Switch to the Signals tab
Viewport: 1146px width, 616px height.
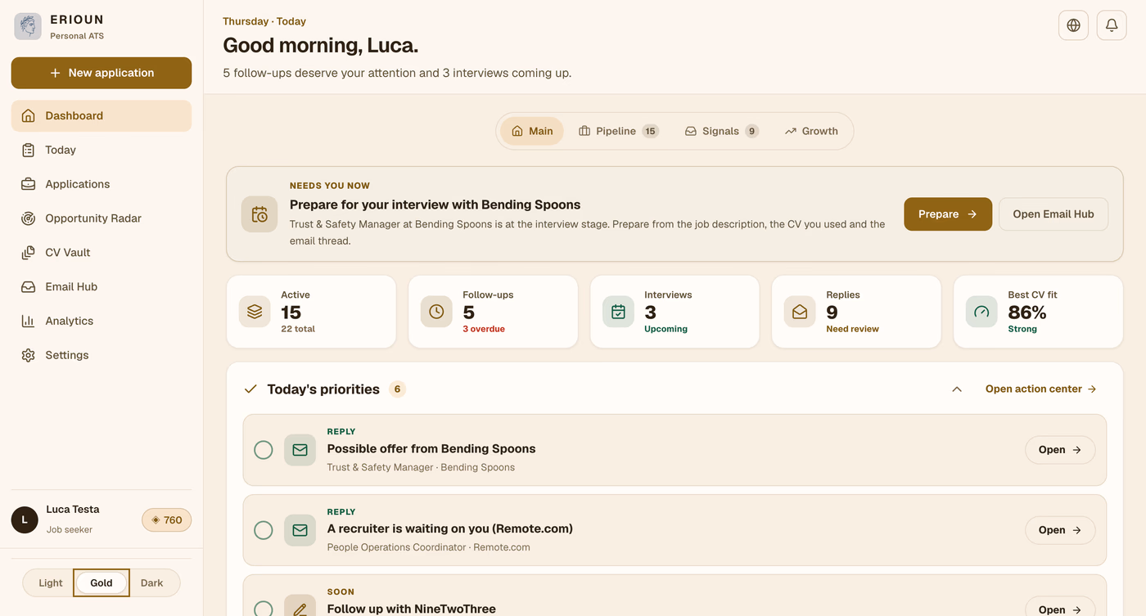tap(721, 131)
